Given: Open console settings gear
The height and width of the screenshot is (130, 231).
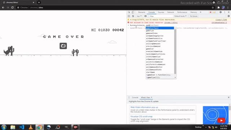Looking at the screenshot, I should 228,16.
